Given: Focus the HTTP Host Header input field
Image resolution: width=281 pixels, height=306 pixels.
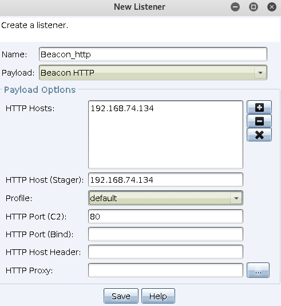Looking at the screenshot, I should pos(165,252).
